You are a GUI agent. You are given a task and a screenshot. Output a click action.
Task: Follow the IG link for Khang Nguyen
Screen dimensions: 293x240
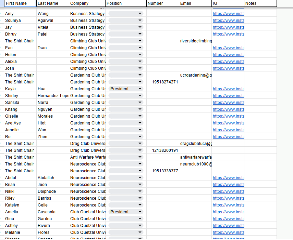click(x=228, y=109)
